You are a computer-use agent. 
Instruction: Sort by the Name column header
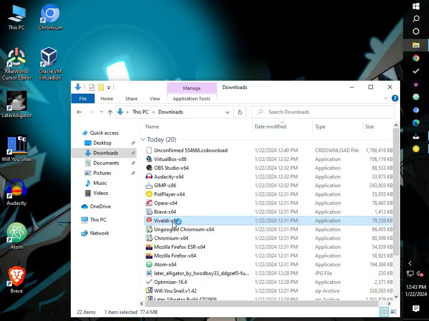152,126
